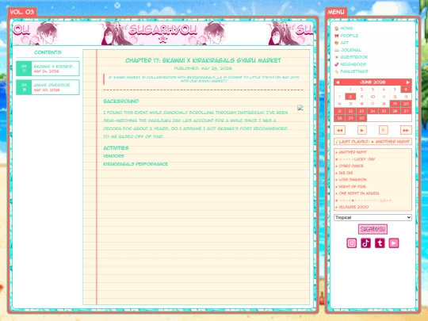
Task: Select June 30 on the calendar
Action: (x=361, y=118)
